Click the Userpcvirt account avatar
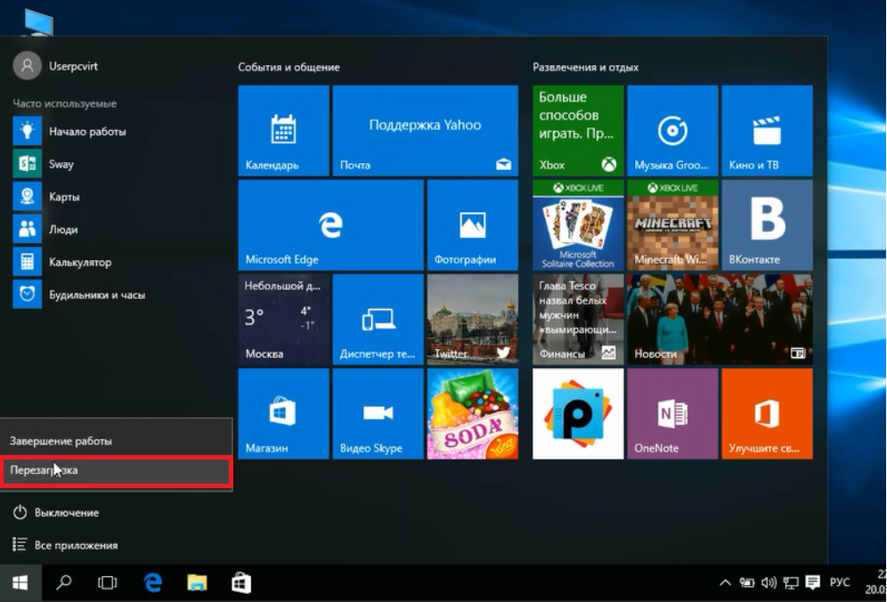Image resolution: width=887 pixels, height=602 pixels. pos(27,66)
